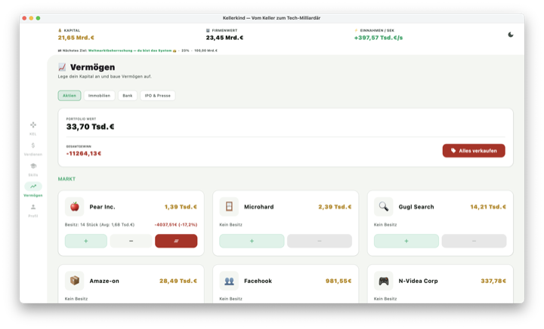The width and height of the screenshot is (544, 329).
Task: Click the N-Videa Corp stock name
Action: [x=418, y=281]
